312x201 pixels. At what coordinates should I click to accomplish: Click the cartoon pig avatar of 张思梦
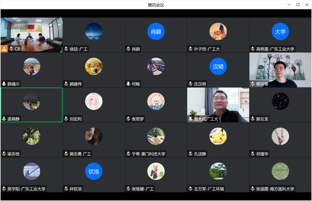[x=156, y=101]
